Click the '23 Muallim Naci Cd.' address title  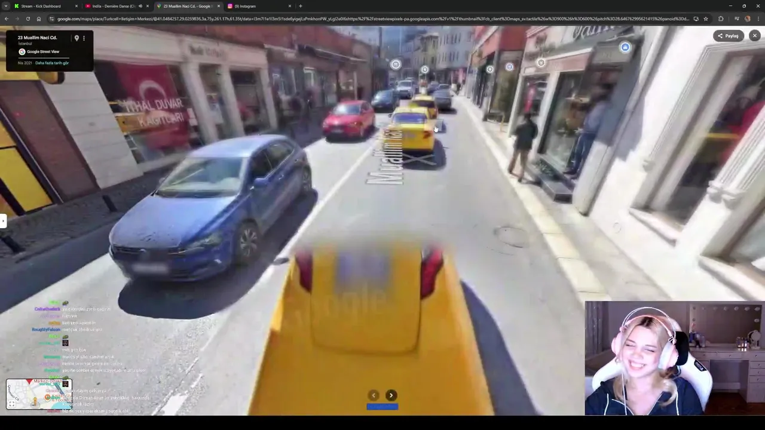coord(37,38)
